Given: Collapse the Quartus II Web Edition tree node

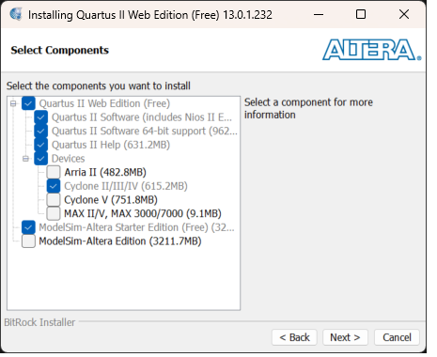Looking at the screenshot, I should coord(13,103).
